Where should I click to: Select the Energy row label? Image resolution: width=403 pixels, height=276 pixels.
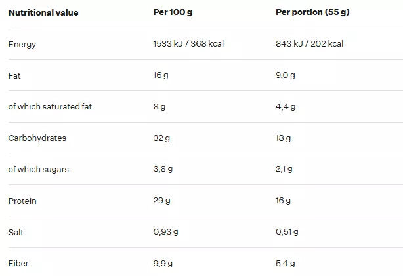pos(22,44)
